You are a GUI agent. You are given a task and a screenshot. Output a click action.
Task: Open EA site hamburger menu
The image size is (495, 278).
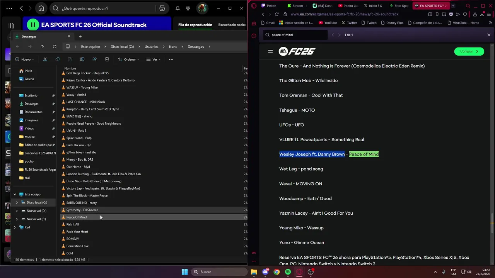(x=270, y=51)
